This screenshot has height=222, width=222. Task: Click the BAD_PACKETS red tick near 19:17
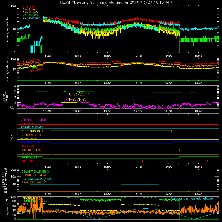point(143,161)
